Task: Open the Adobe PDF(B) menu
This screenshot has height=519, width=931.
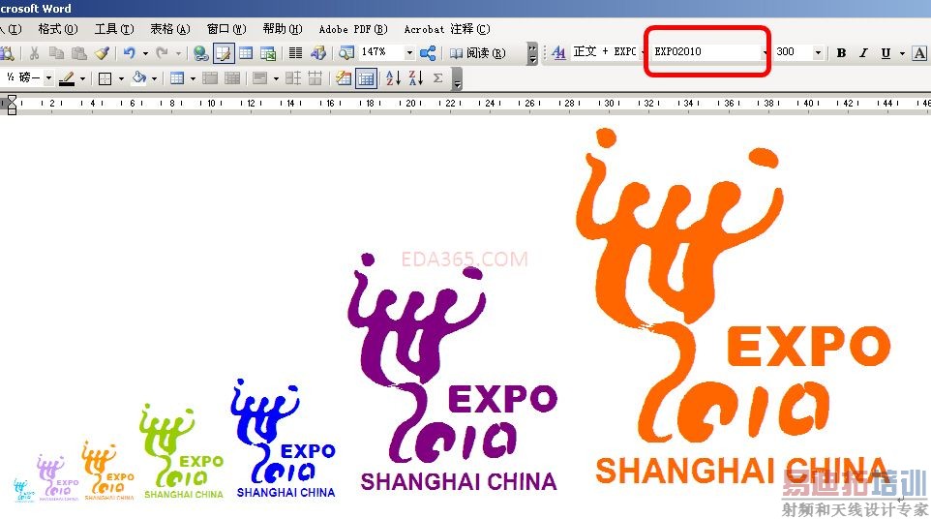Action: [x=353, y=28]
